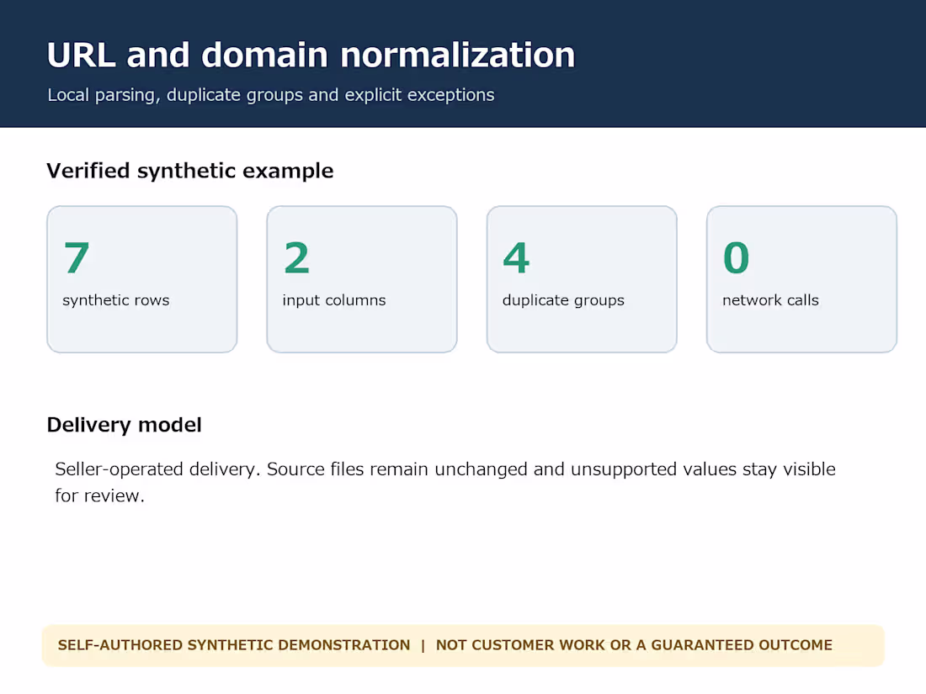Viewport: 926px width, 694px height.
Task: Select the 'Seller-operated delivery' paragraph text
Action: tap(445, 482)
